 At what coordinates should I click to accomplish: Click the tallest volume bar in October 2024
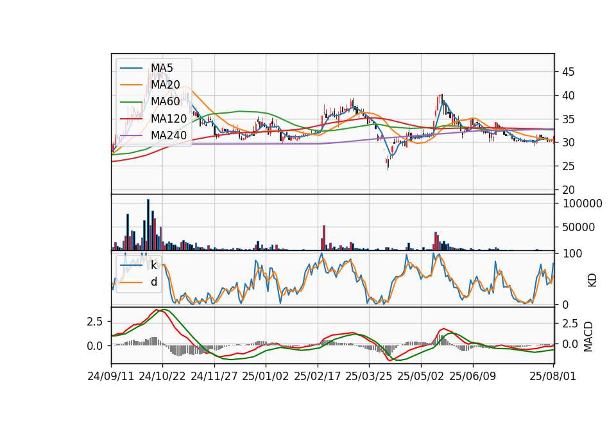148,225
